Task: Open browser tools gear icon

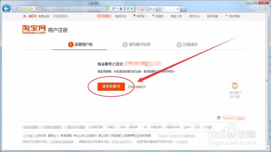Action: click(266, 9)
